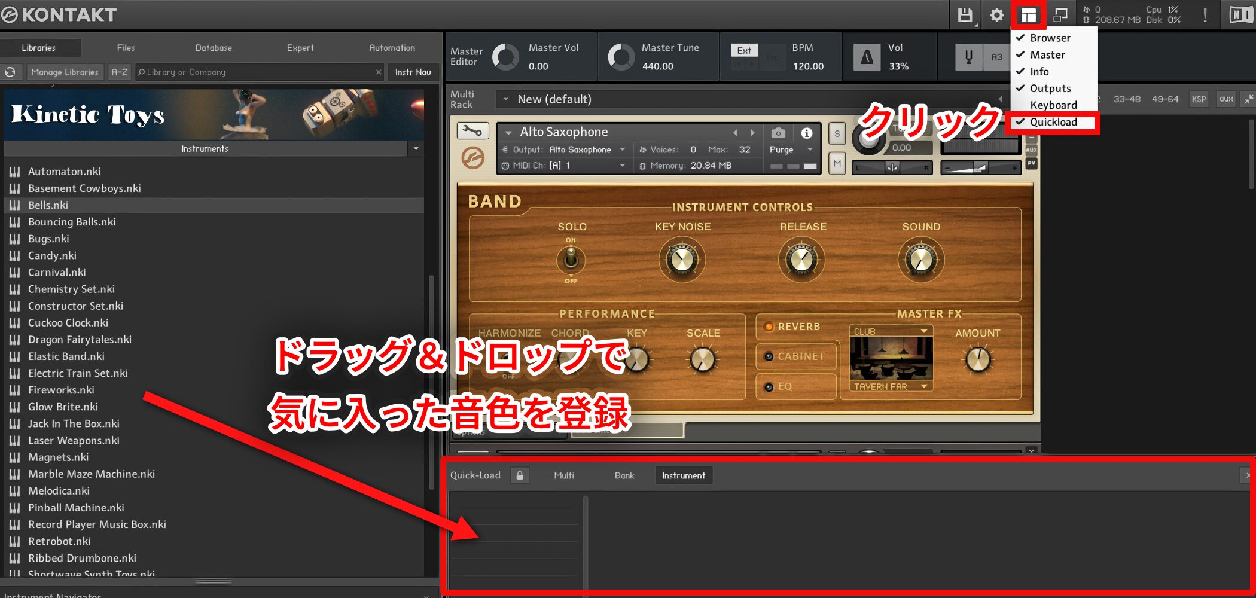
Task: Toggle Keyboard in the workspace menu
Action: click(1054, 105)
